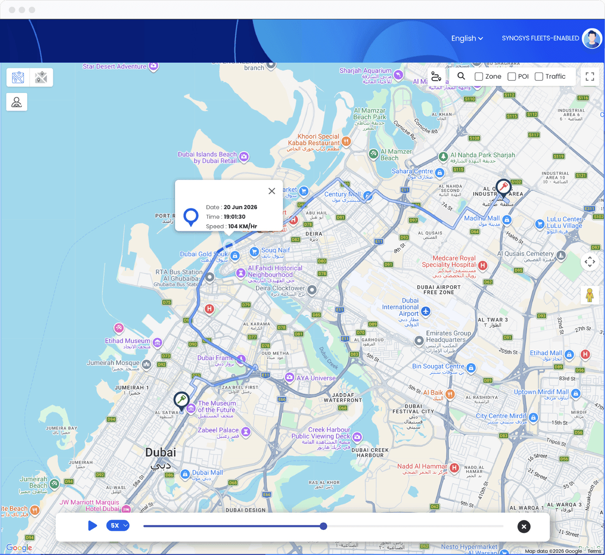Viewport: 605px width, 555px height.
Task: Enable the Traffic checkbox
Action: point(539,77)
